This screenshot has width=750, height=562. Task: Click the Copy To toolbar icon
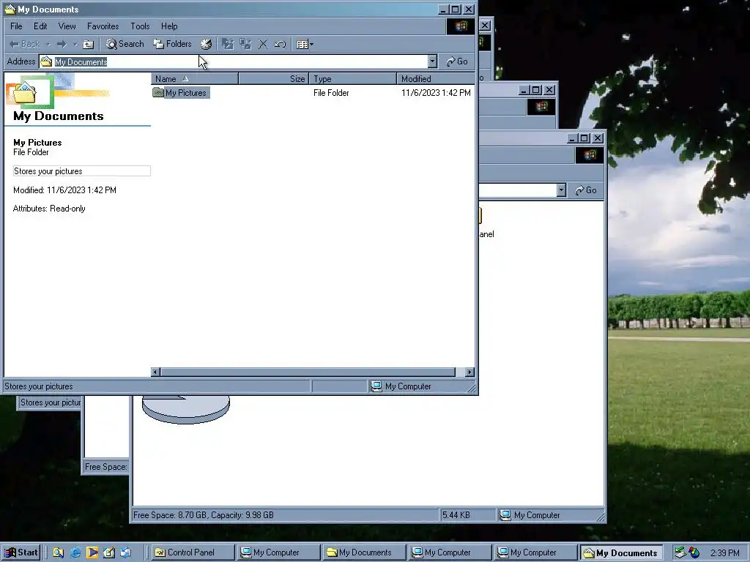click(245, 44)
